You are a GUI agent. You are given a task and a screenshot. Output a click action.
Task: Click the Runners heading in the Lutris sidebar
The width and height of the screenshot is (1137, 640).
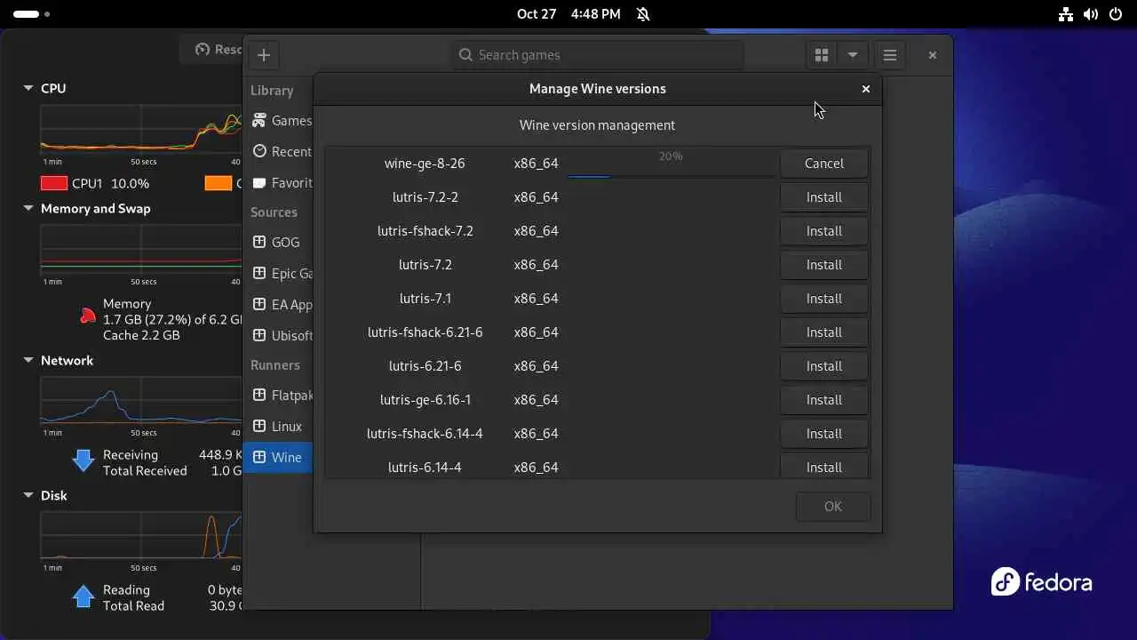(275, 365)
